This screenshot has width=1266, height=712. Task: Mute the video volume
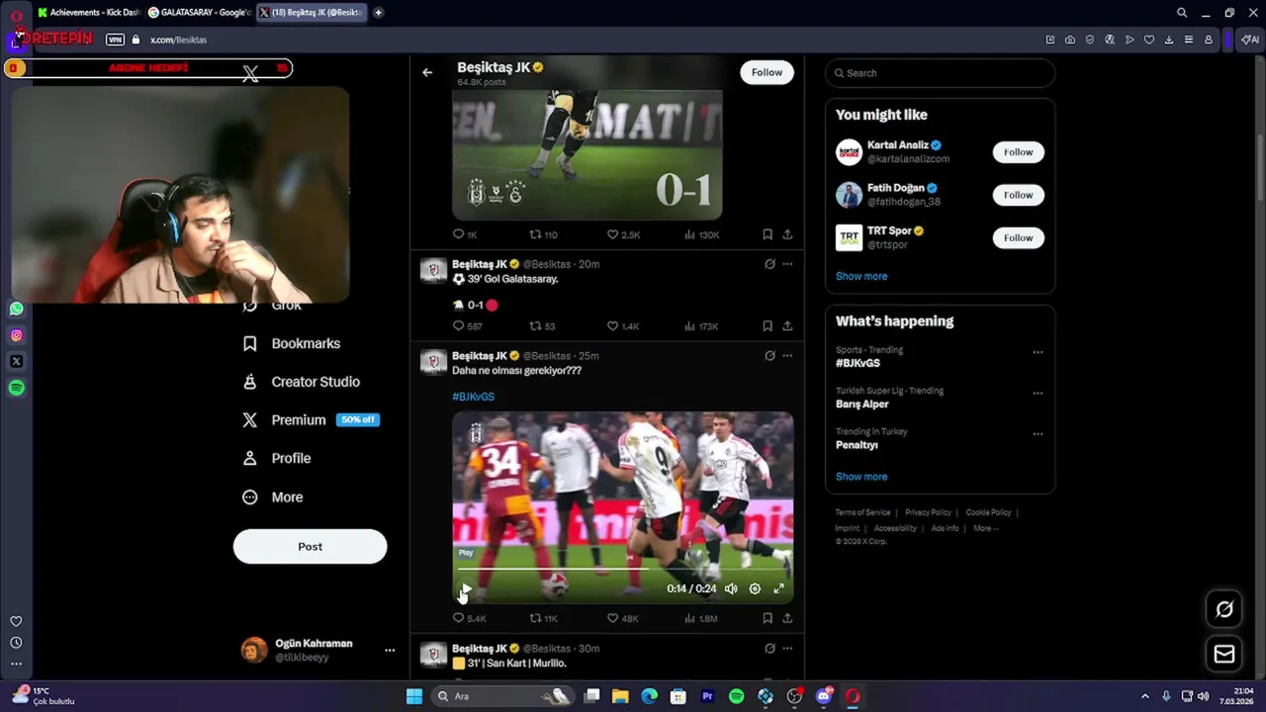731,588
